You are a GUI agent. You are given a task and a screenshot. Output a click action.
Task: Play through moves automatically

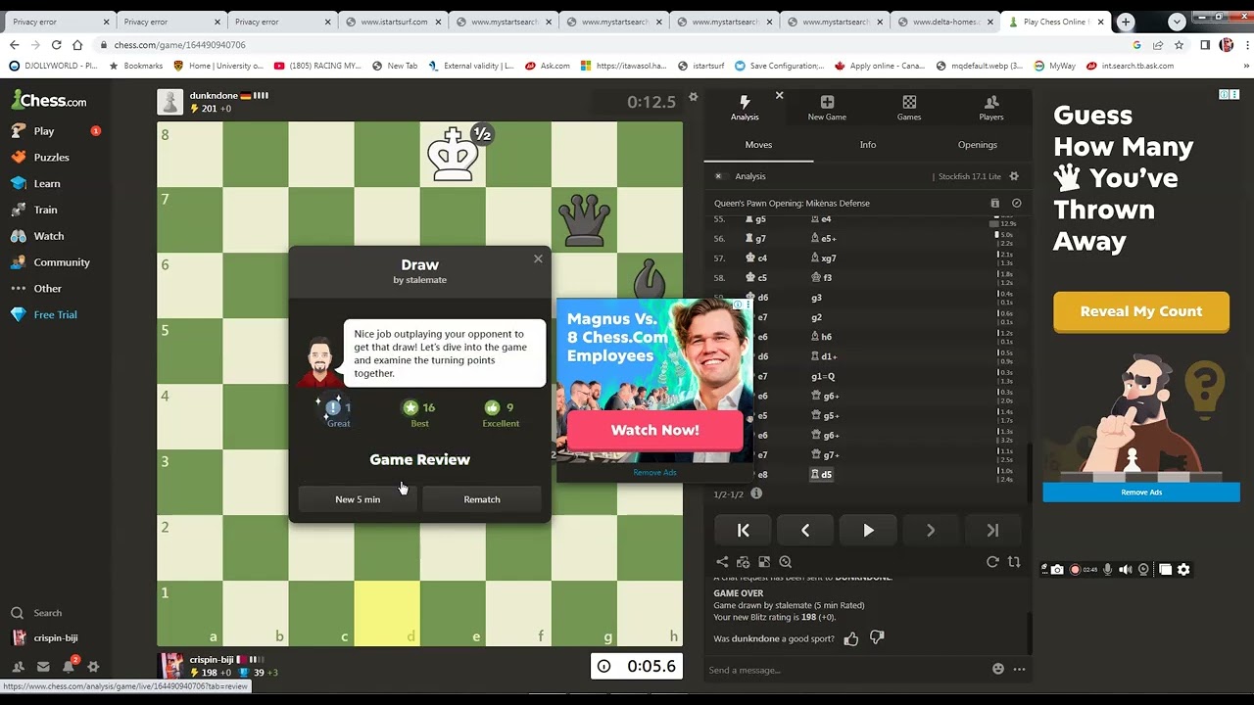point(868,531)
